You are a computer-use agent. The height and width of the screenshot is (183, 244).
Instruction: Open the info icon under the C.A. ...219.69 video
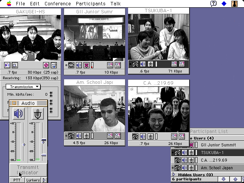pyautogui.click(x=182, y=136)
